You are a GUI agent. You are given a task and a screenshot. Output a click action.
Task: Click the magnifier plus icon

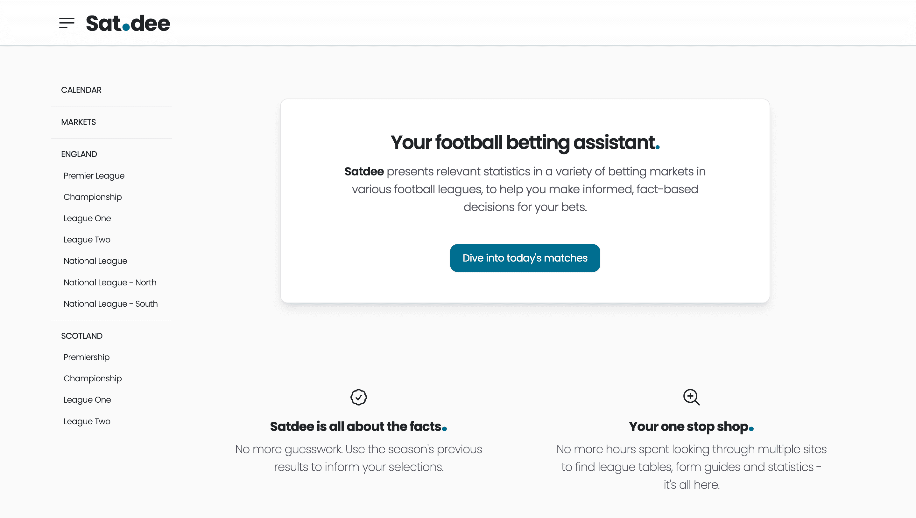(691, 397)
